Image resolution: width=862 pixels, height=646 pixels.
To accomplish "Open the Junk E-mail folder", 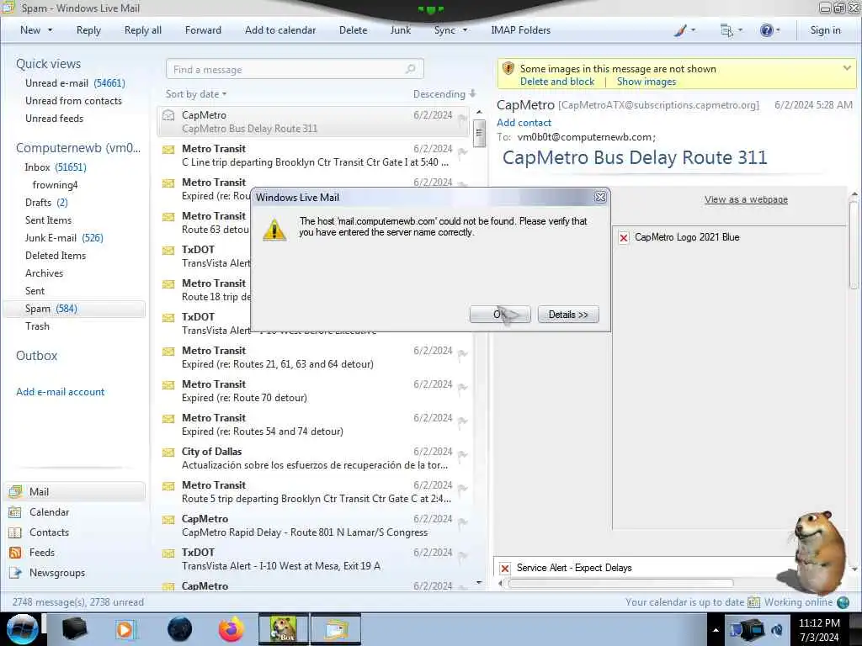I will coord(64,238).
